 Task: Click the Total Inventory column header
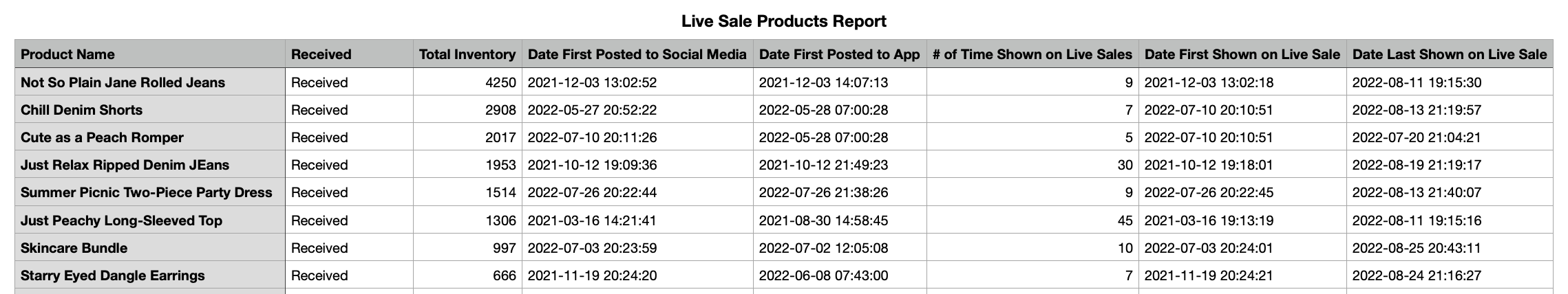[467, 54]
